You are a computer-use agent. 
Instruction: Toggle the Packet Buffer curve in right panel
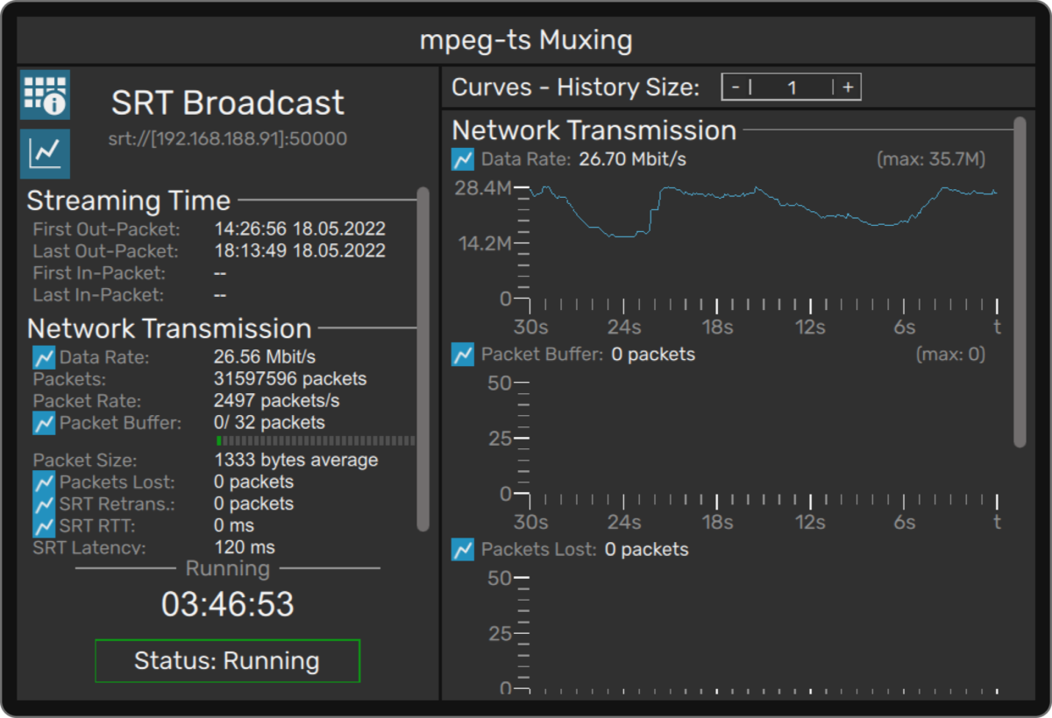pyautogui.click(x=462, y=355)
